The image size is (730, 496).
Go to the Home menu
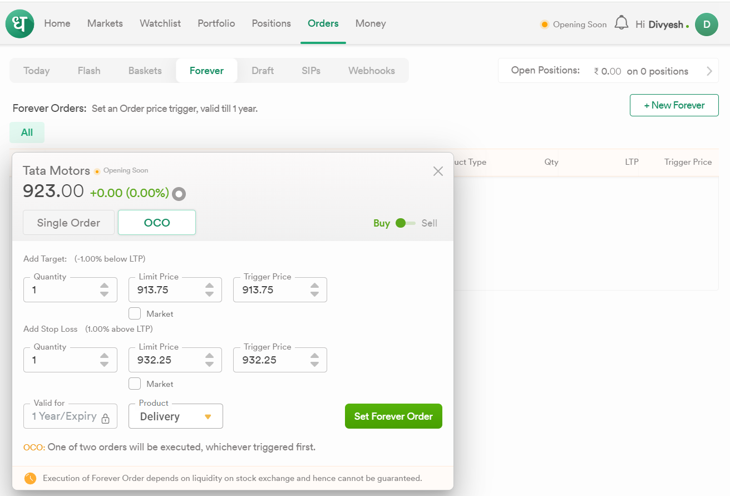pos(57,23)
